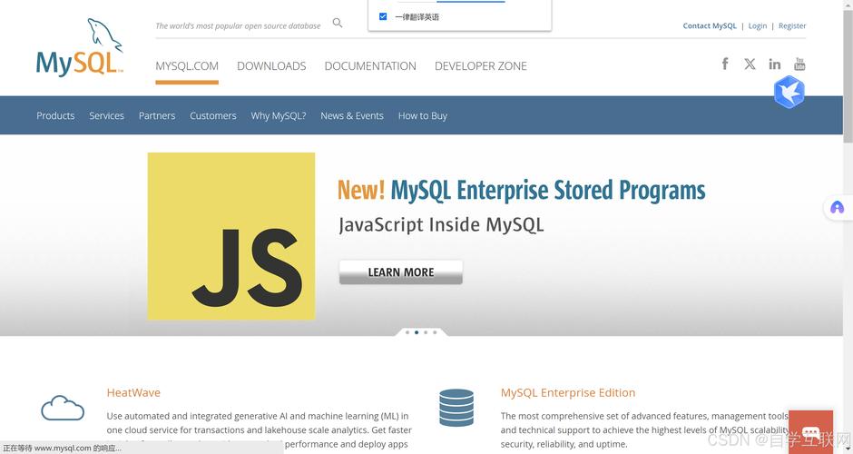The image size is (853, 454).
Task: Open the MySQL YouTube icon
Action: 799,64
